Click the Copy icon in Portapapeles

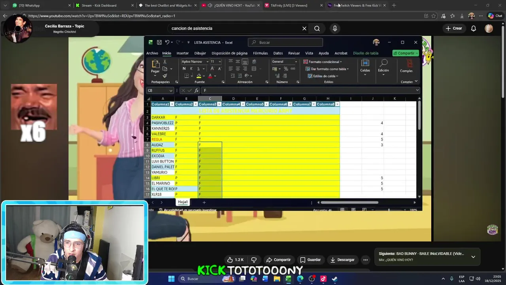pos(165,69)
